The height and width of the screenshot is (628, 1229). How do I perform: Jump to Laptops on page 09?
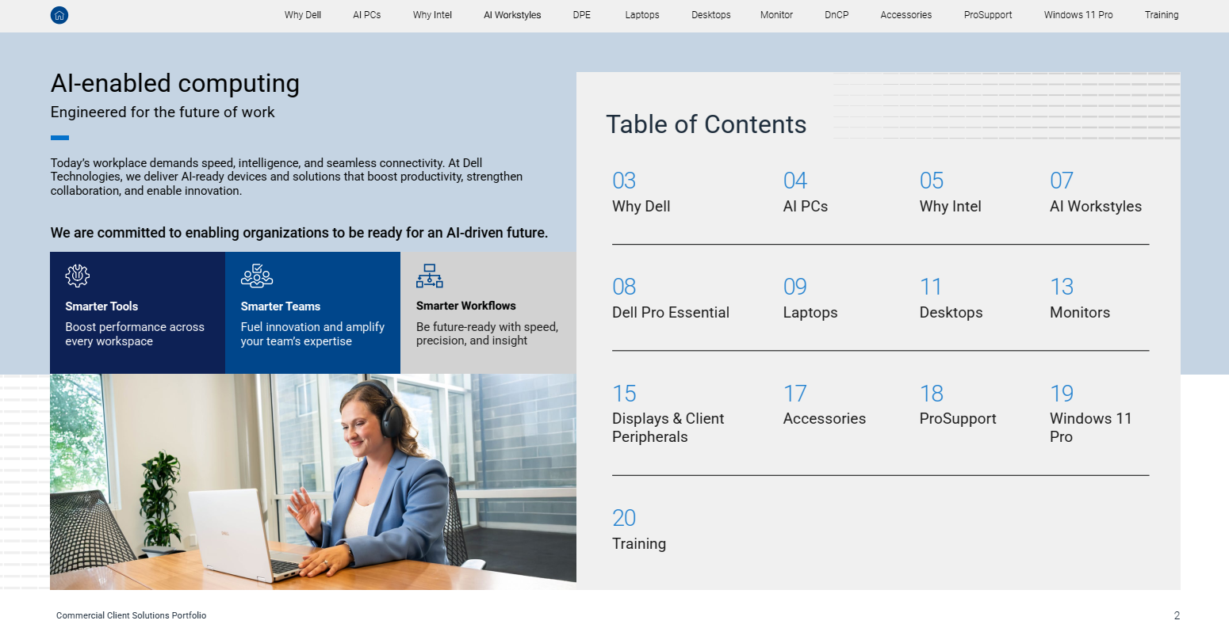(810, 299)
